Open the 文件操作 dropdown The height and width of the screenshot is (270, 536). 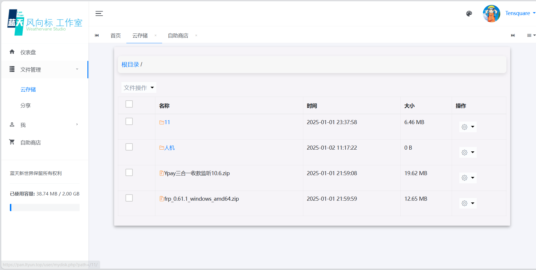(139, 88)
